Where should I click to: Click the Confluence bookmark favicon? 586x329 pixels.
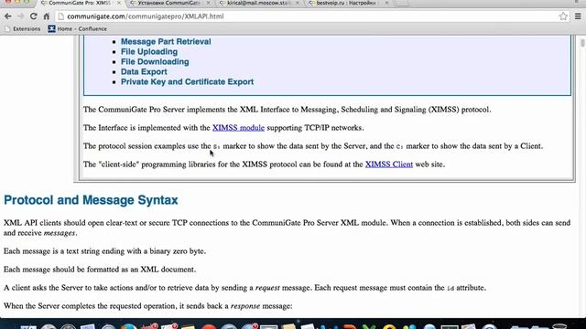coord(51,28)
